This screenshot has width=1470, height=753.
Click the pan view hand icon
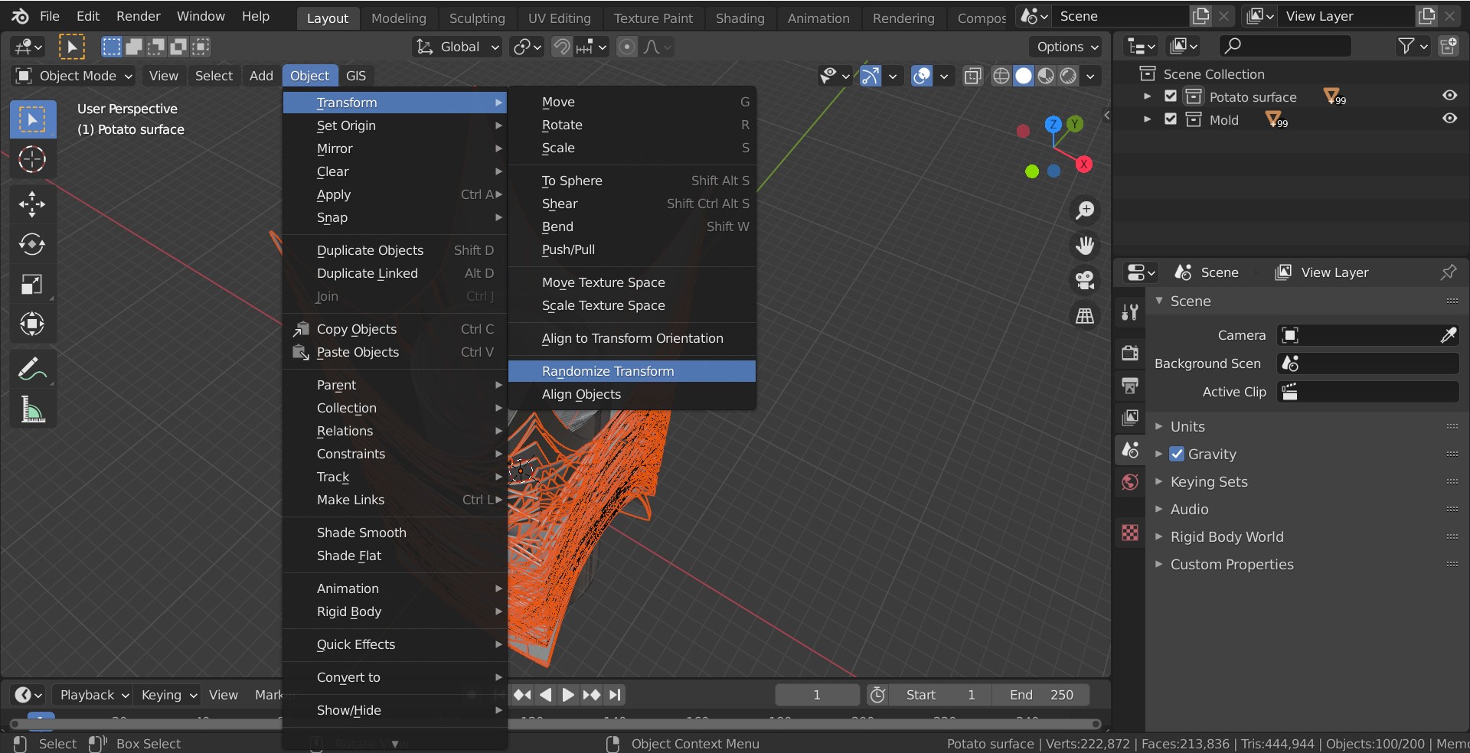click(1085, 245)
